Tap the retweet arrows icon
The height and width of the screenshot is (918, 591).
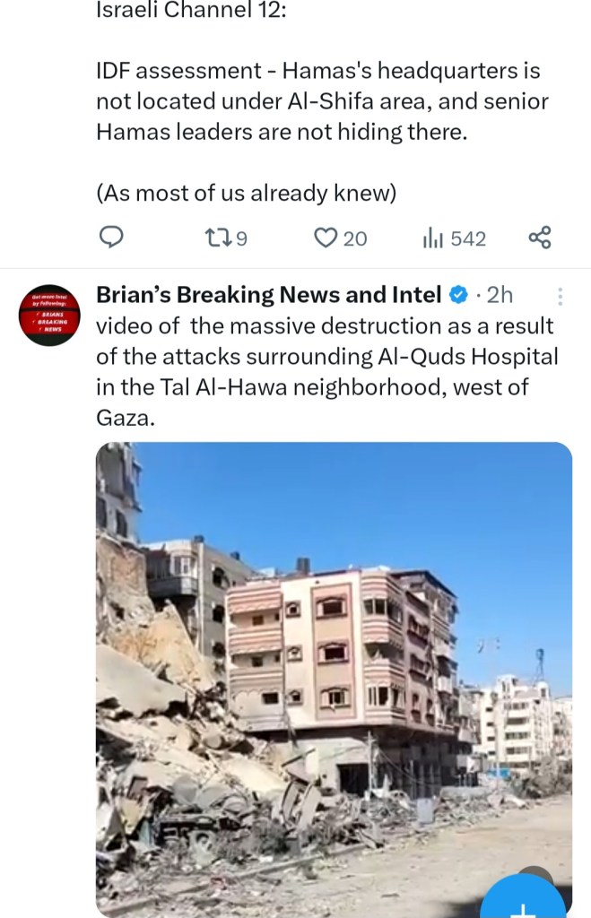(216, 238)
